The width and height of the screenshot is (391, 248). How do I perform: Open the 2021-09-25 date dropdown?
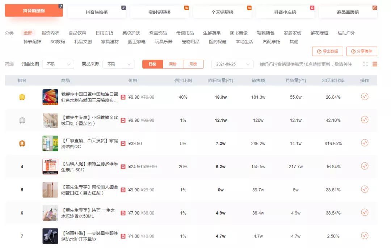coord(232,64)
